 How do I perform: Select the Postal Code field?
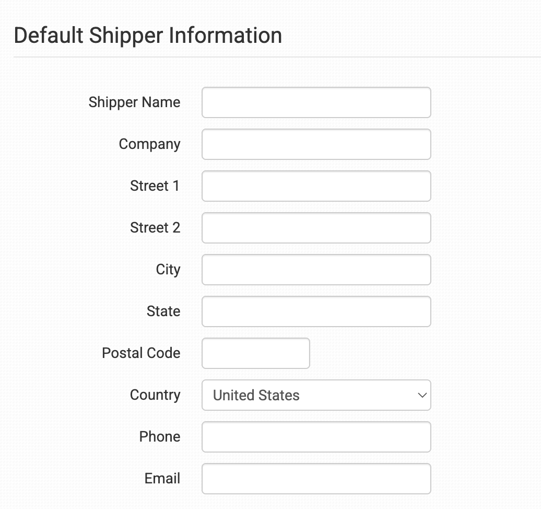255,353
